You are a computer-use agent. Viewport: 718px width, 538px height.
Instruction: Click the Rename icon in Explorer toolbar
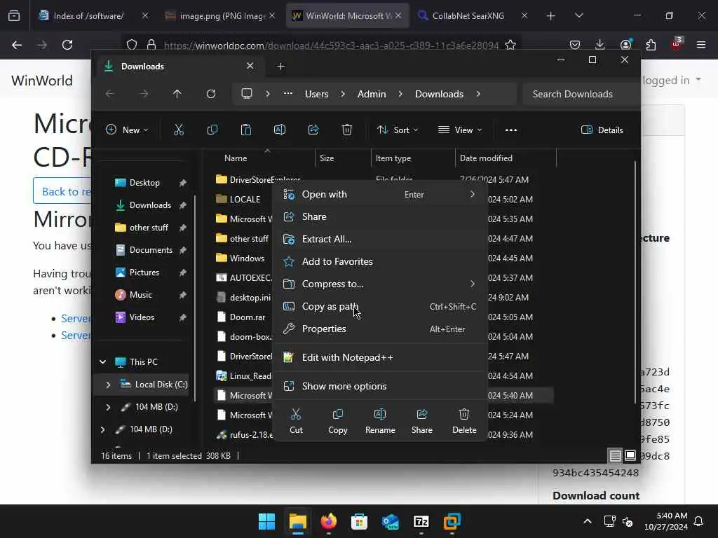click(x=279, y=130)
